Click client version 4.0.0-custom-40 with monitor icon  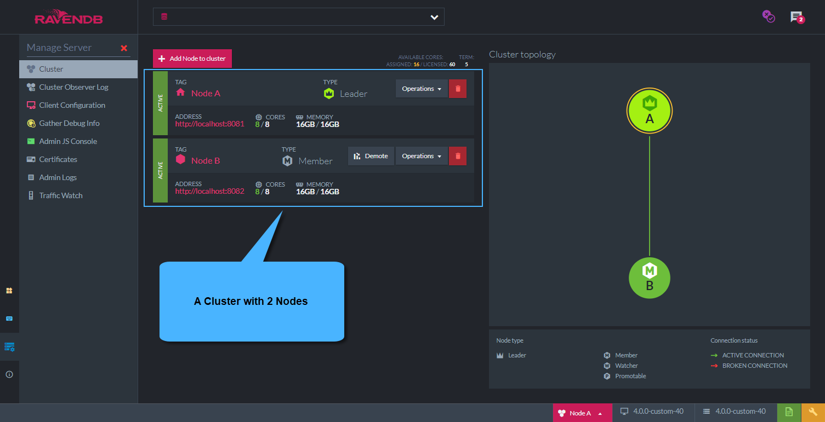point(652,412)
